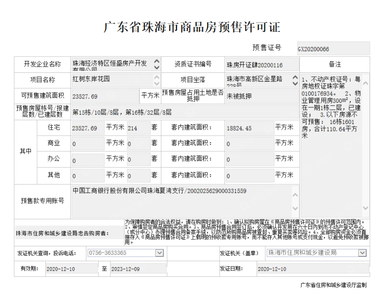Click the 栋号/层数 field with 第15栋
The height and width of the screenshot is (298, 382).
[185, 112]
